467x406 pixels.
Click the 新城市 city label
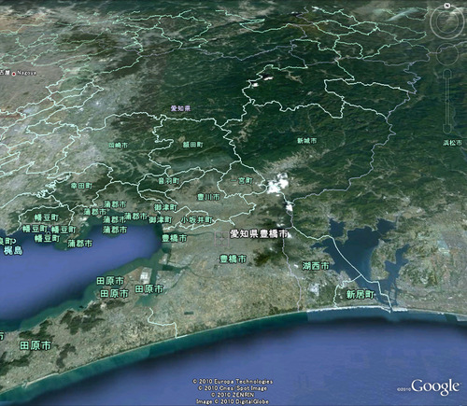click(307, 141)
